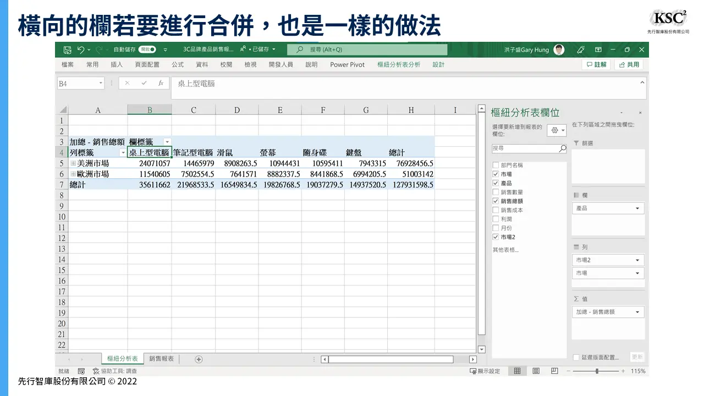This screenshot has width=704, height=396.
Task: Check the 部門名稱 field checkbox
Action: (496, 165)
